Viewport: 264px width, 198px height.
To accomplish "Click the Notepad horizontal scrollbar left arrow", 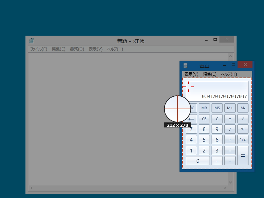I will click(x=31, y=188).
